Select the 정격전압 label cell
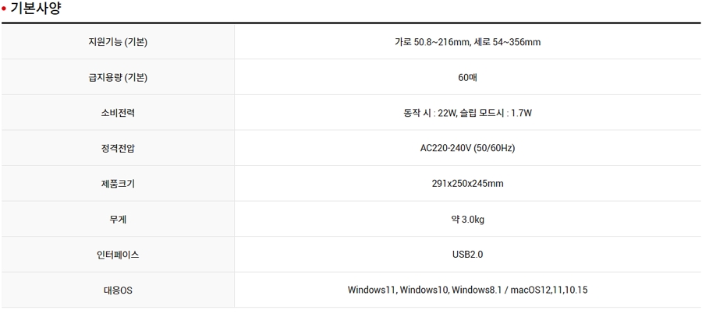Viewport: 702px width, 324px height. point(118,148)
